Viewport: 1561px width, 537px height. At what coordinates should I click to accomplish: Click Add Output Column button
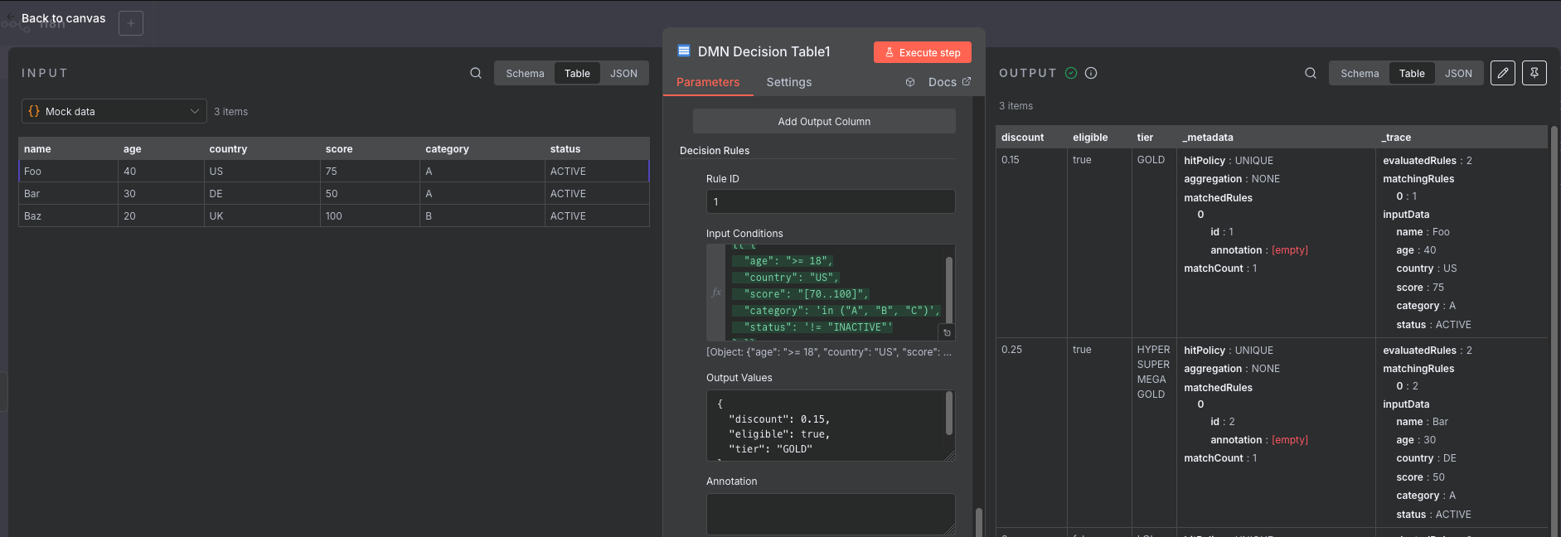[824, 121]
